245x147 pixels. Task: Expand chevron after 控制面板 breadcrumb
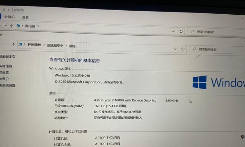[44, 45]
